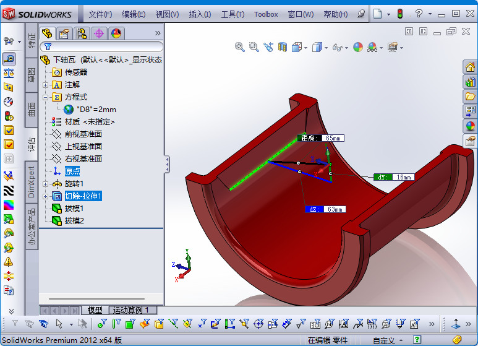478x346 pixels.
Task: Click the Measure tool in left toolbar
Action: pyautogui.click(x=9, y=59)
